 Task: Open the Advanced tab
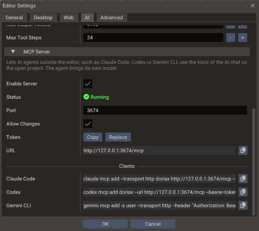coord(112,17)
